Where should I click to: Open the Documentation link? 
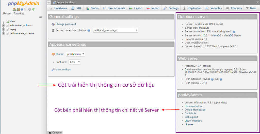[x=193, y=106]
